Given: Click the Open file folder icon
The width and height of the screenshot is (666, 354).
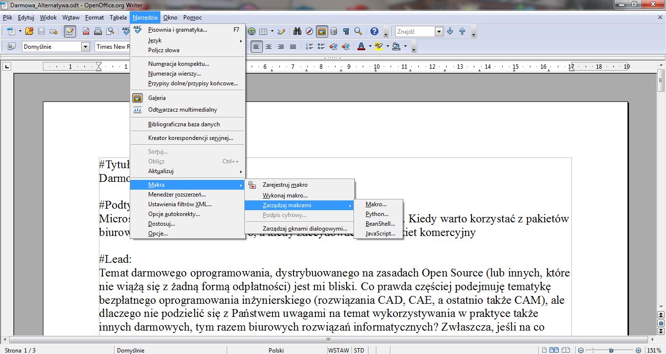Looking at the screenshot, I should click(29, 31).
